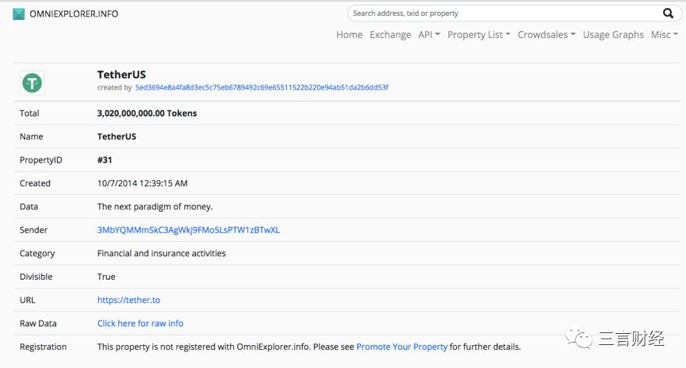Click the search magnifier icon
The image size is (686, 368).
click(668, 13)
